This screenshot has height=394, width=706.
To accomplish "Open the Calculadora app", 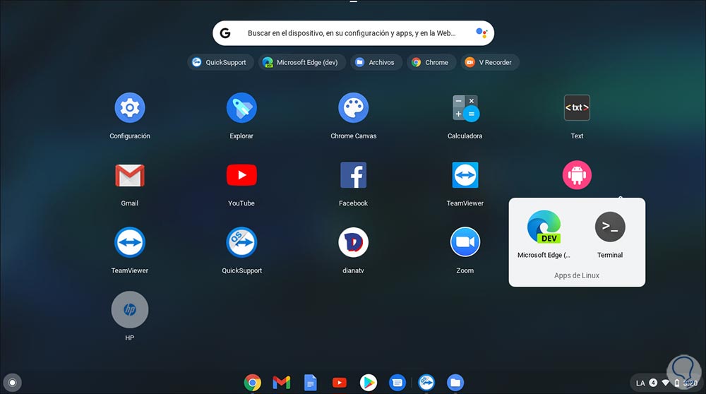I will [x=465, y=107].
